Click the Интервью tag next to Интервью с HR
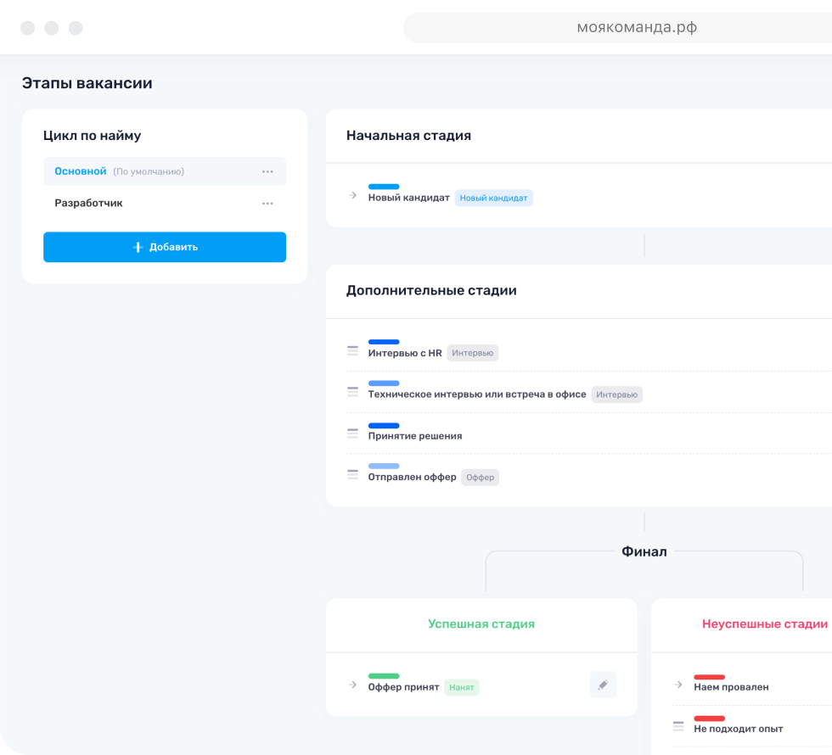Viewport: 832px width, 755px height. tap(472, 353)
